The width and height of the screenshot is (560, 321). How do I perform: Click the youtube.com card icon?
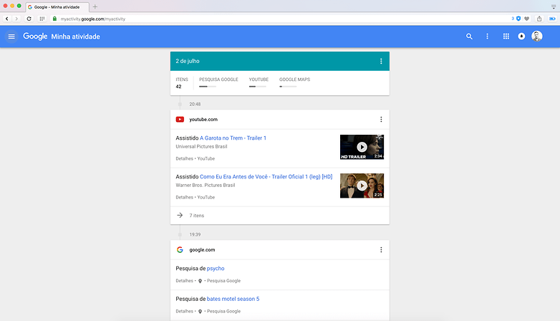(x=180, y=120)
